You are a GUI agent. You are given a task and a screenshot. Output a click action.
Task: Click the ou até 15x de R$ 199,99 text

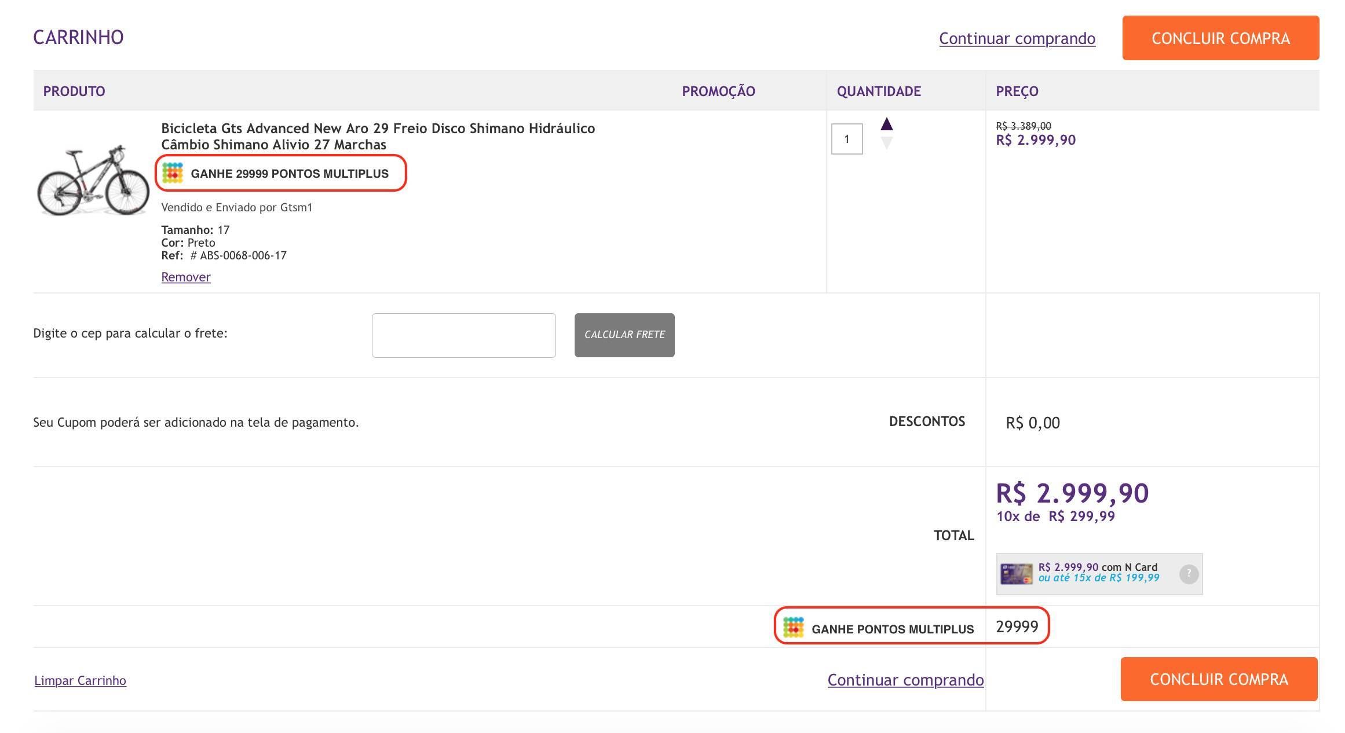pyautogui.click(x=1099, y=578)
